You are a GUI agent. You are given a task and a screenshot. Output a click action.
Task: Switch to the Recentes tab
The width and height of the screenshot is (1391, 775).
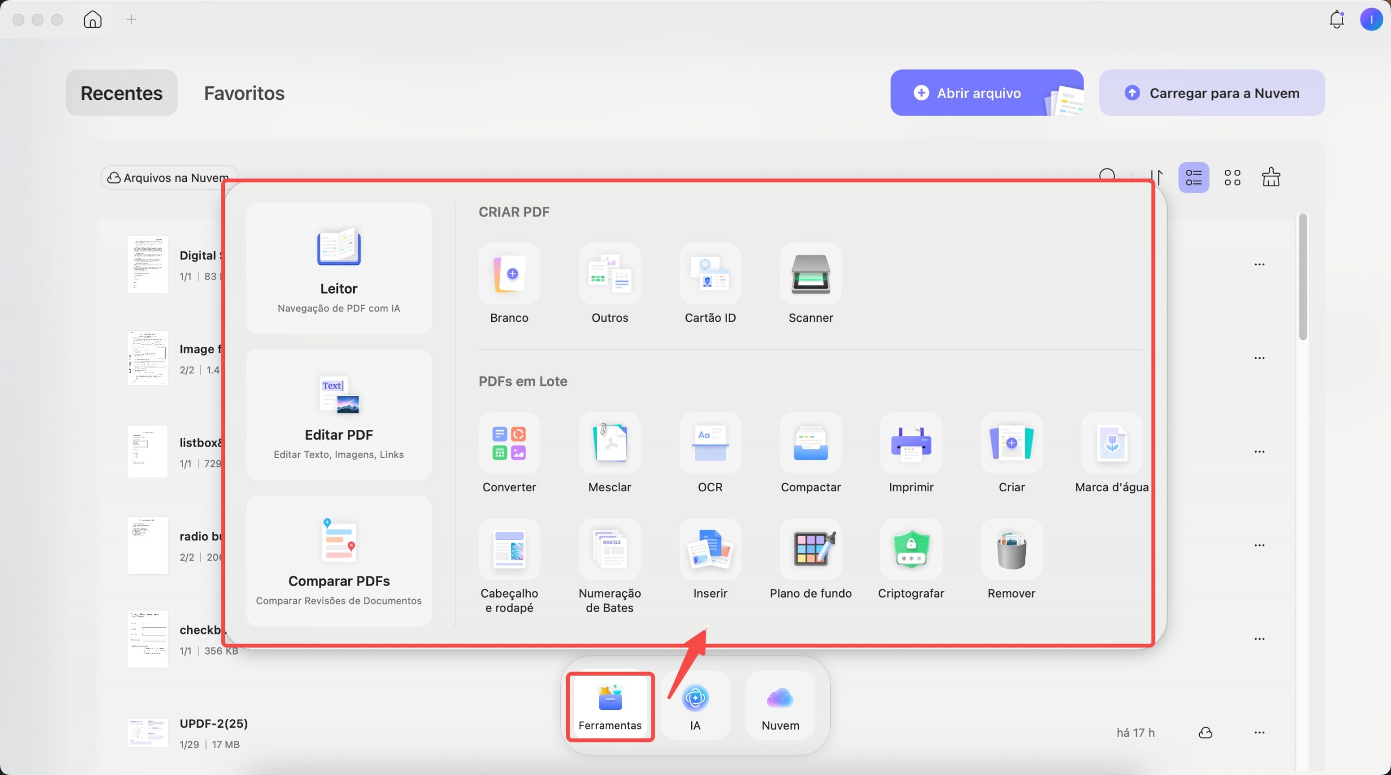(x=122, y=93)
